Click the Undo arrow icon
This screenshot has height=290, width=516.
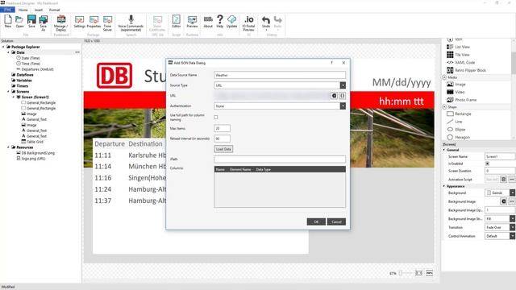click(266, 19)
